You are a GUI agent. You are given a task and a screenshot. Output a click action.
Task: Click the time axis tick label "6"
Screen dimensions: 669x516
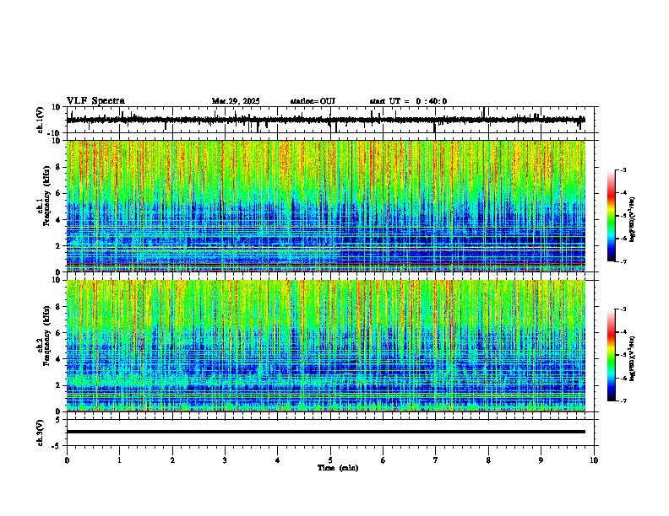coord(383,460)
